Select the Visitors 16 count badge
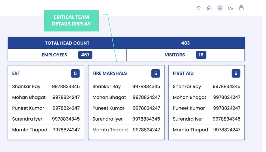This screenshot has height=152, width=266. pos(201,55)
